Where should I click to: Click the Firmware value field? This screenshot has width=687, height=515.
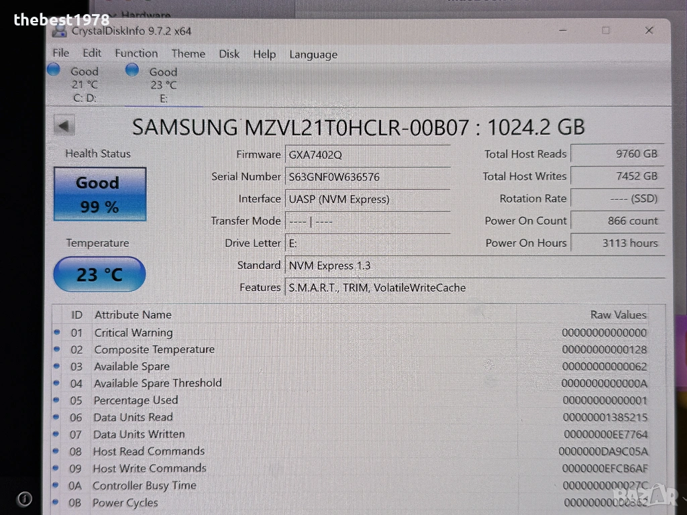point(368,154)
